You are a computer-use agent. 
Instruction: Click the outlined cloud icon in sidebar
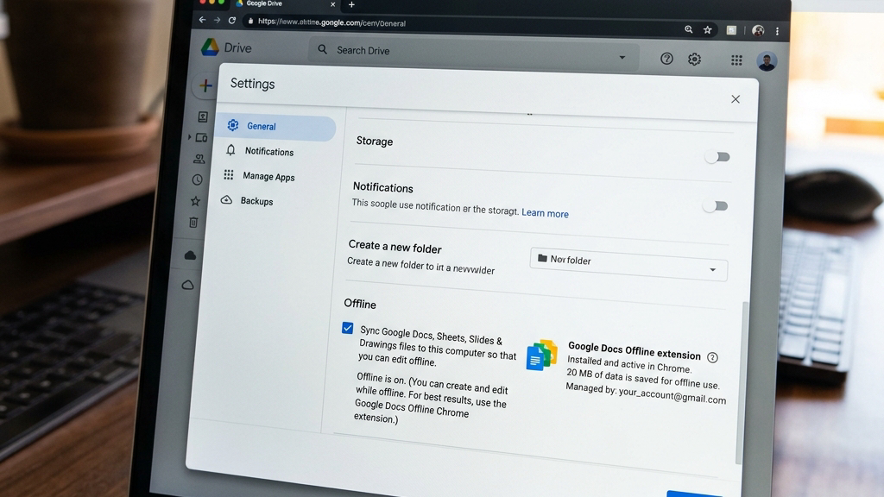[x=187, y=285]
